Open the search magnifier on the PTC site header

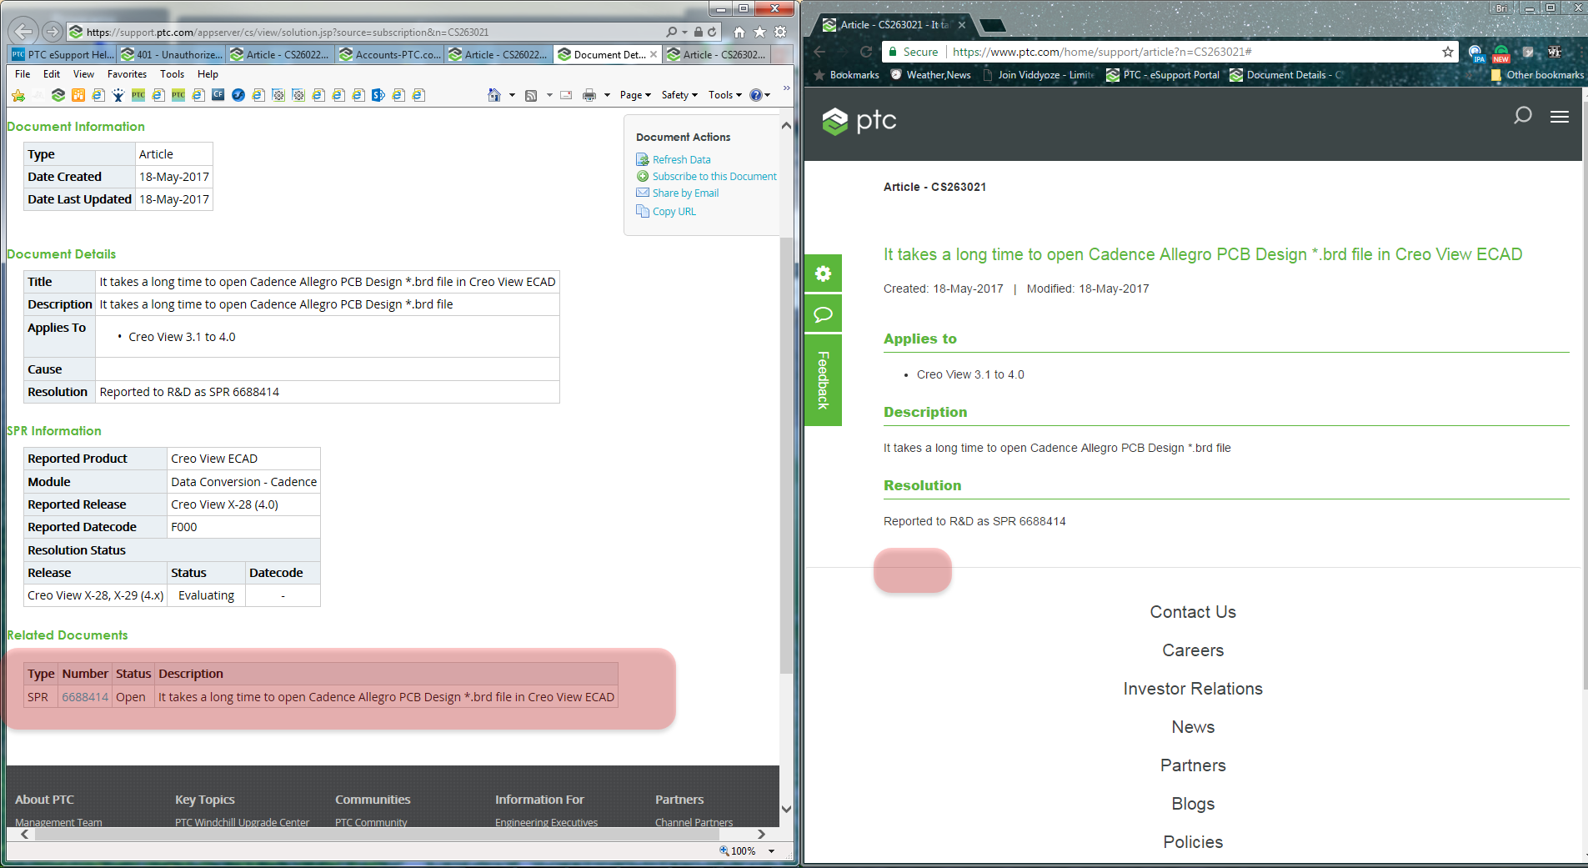coord(1522,115)
